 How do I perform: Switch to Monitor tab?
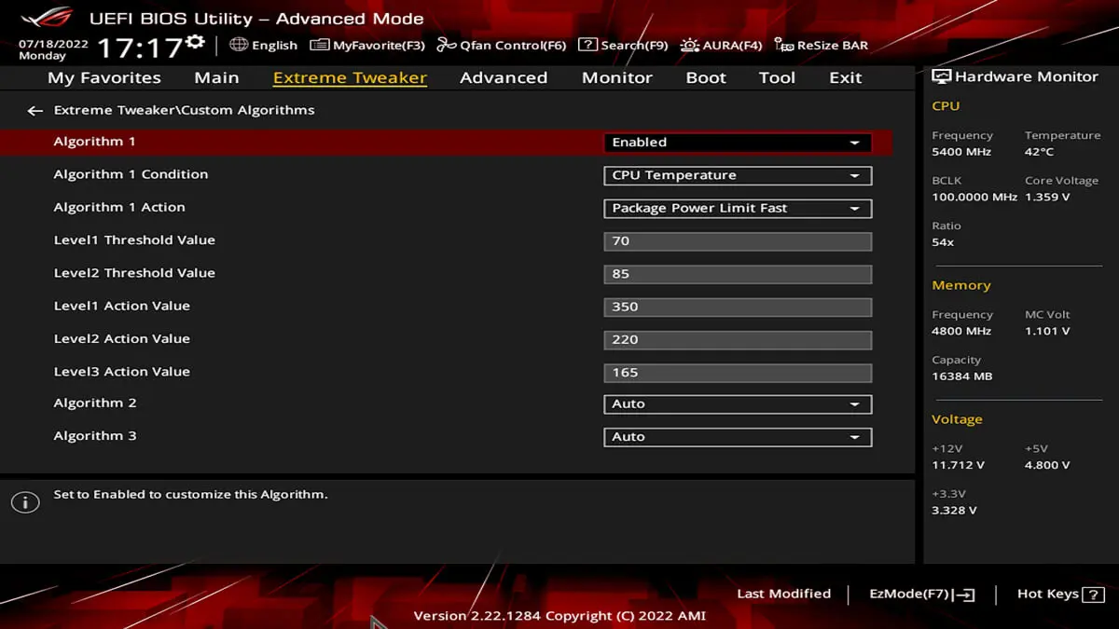pyautogui.click(x=616, y=78)
